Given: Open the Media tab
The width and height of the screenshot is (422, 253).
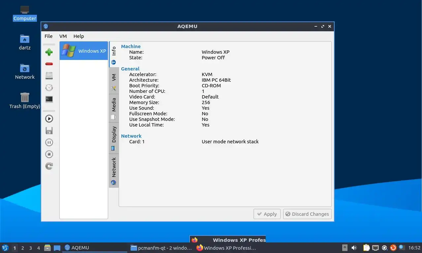Looking at the screenshot, I should (x=114, y=108).
